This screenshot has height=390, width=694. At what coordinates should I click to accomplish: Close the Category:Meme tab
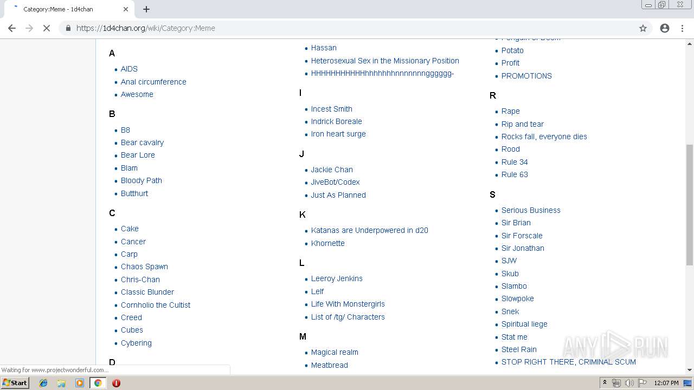point(126,9)
